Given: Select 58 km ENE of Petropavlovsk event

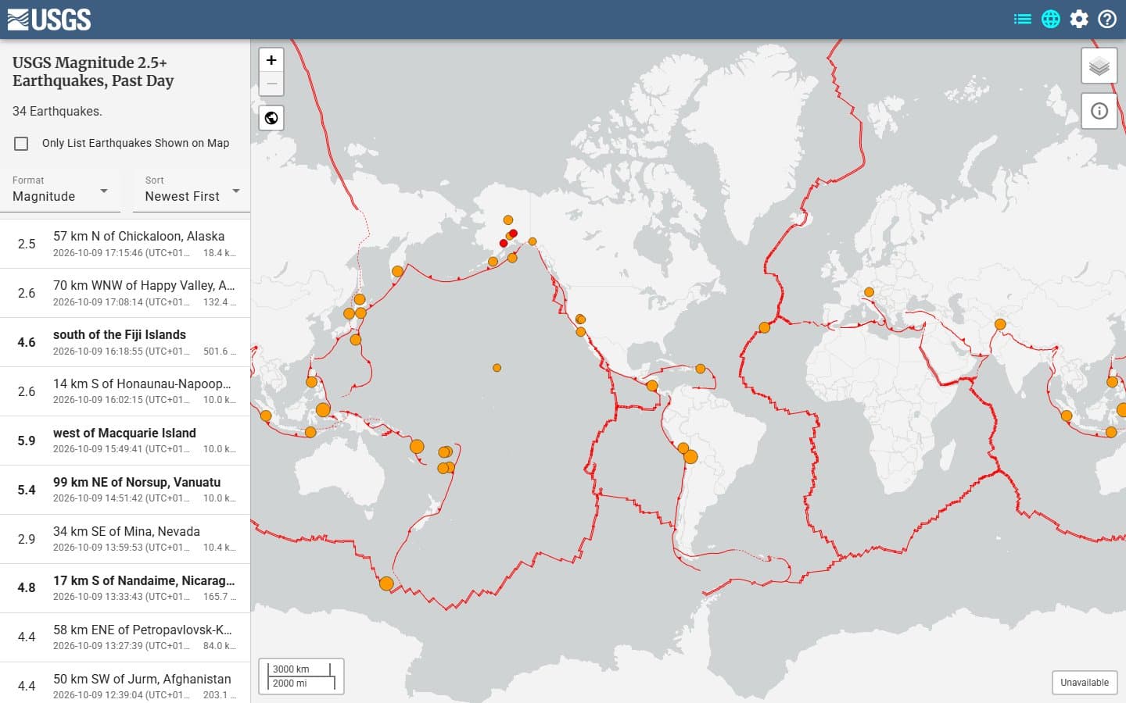Looking at the screenshot, I should [125, 637].
